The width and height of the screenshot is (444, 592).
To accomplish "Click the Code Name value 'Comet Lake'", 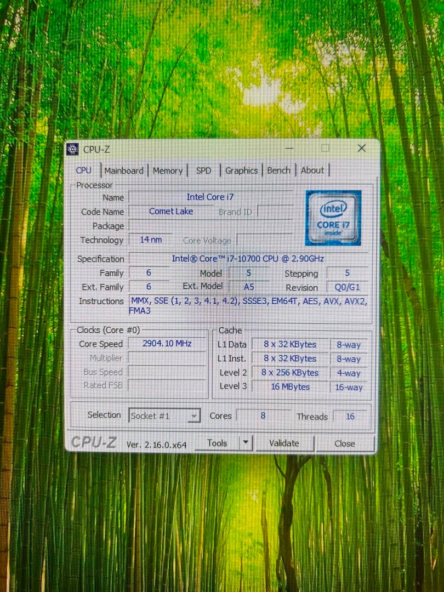I will point(171,212).
